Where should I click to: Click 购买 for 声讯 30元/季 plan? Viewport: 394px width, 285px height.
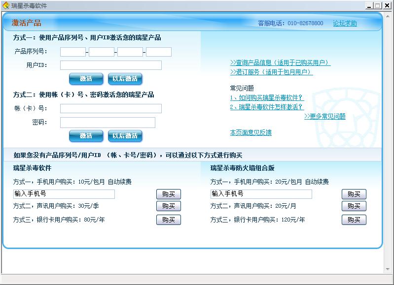[x=168, y=206]
